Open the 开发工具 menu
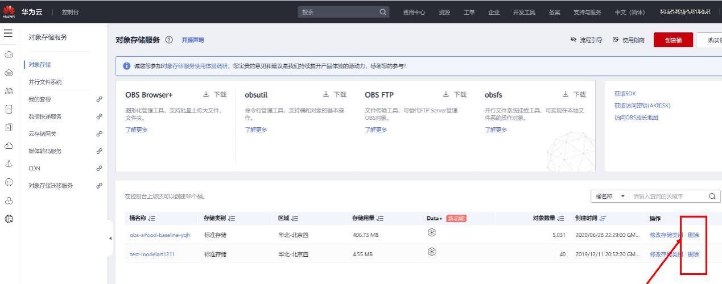722x284 pixels. tap(524, 12)
